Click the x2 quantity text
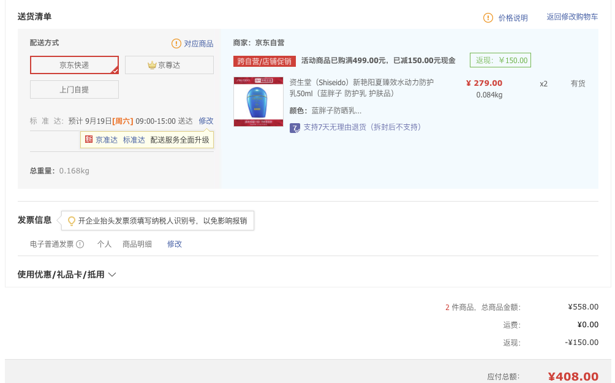The image size is (615, 383). (x=543, y=84)
